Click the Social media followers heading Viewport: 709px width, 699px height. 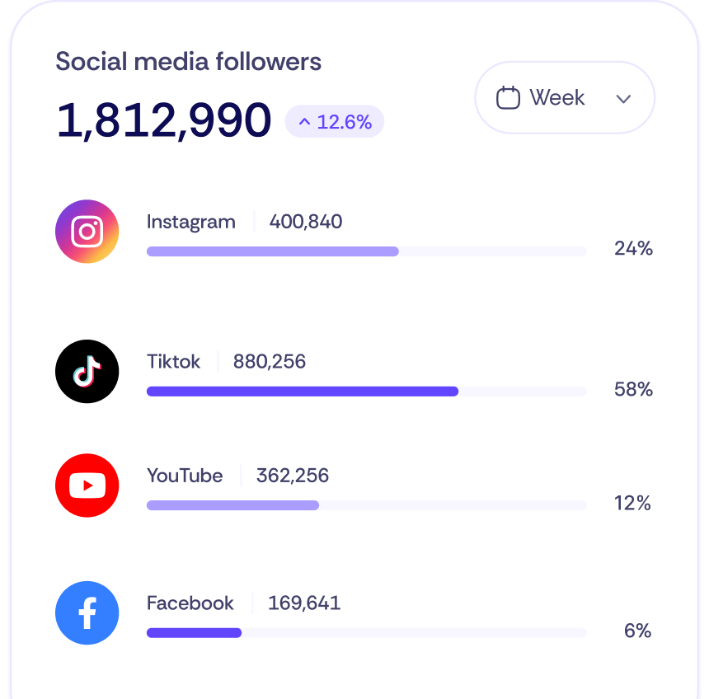click(188, 61)
